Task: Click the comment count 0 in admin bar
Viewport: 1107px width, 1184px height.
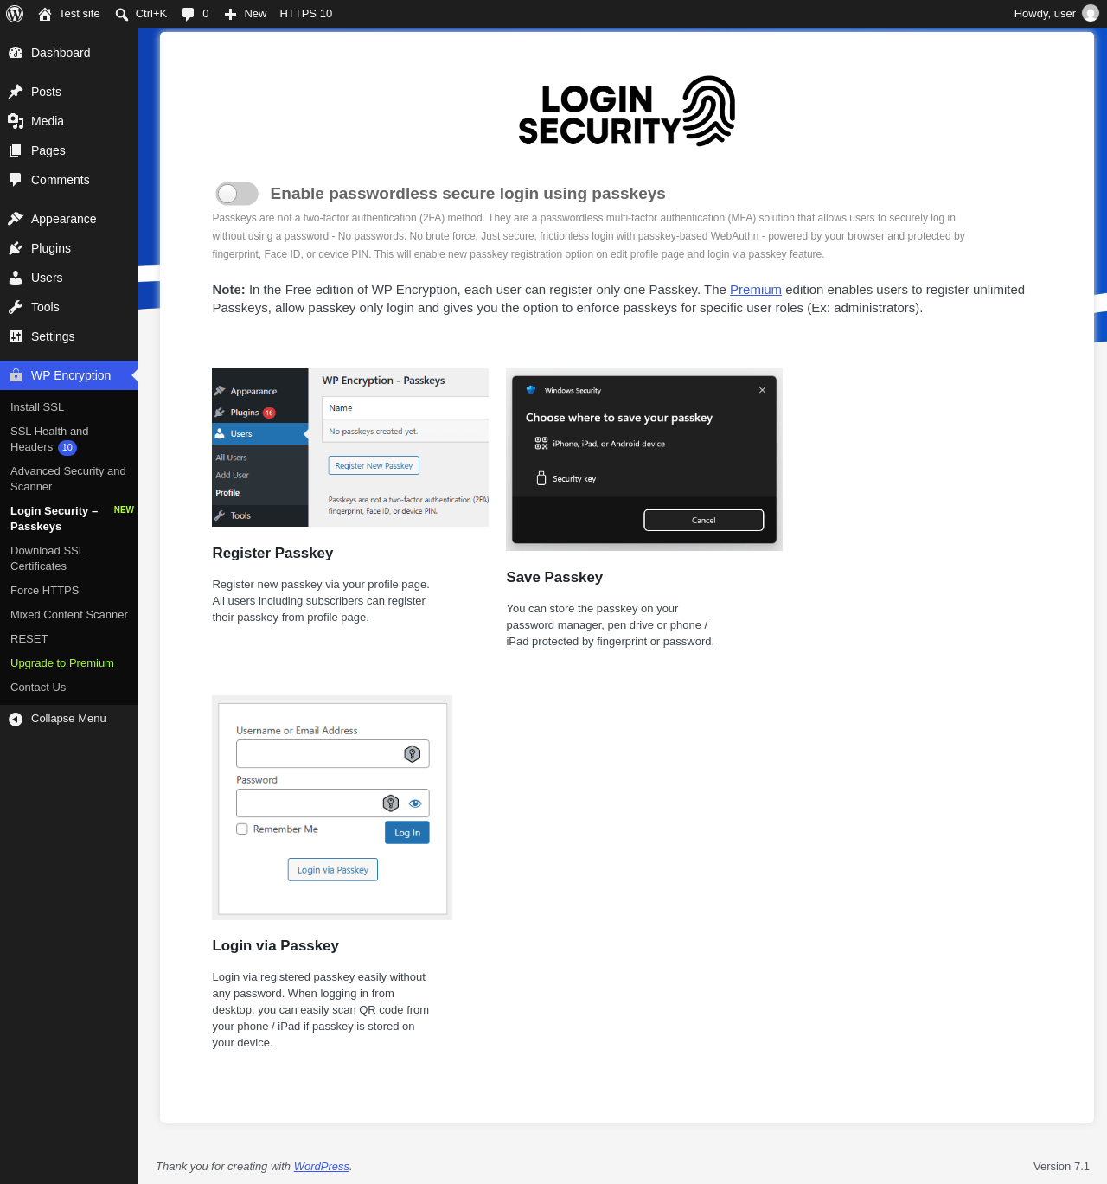Action: [206, 14]
